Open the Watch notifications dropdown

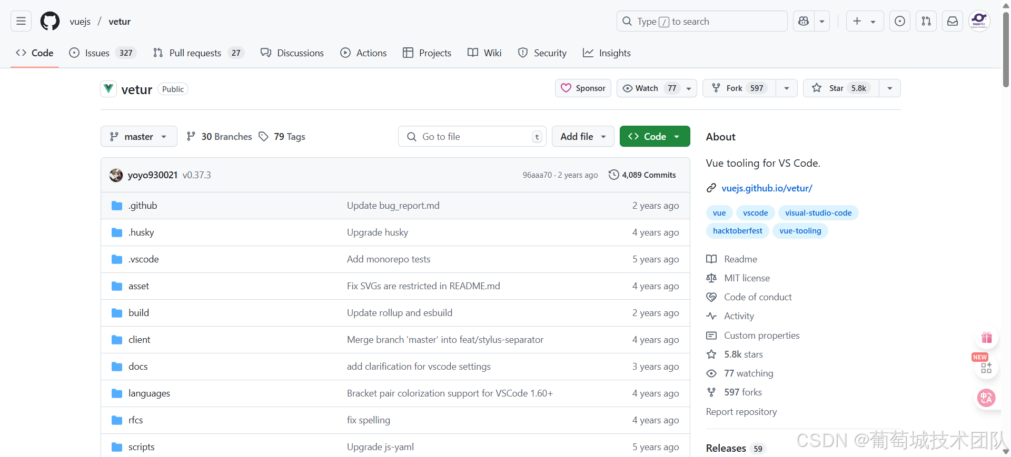pyautogui.click(x=657, y=88)
